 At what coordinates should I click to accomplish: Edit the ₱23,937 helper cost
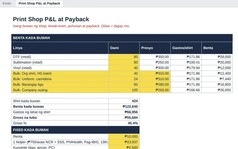[x=124, y=142]
